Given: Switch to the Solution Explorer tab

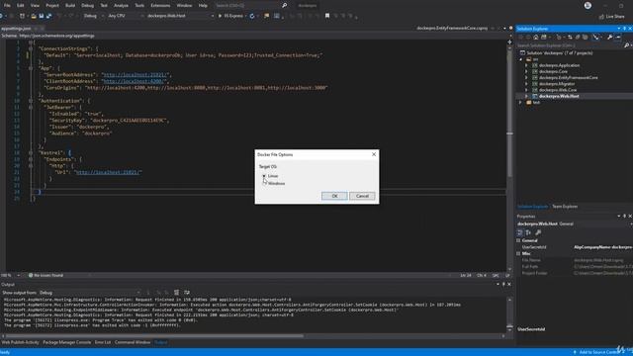Looking at the screenshot, I should (532, 207).
